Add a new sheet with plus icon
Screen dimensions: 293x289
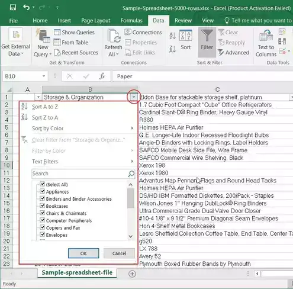[132, 274]
